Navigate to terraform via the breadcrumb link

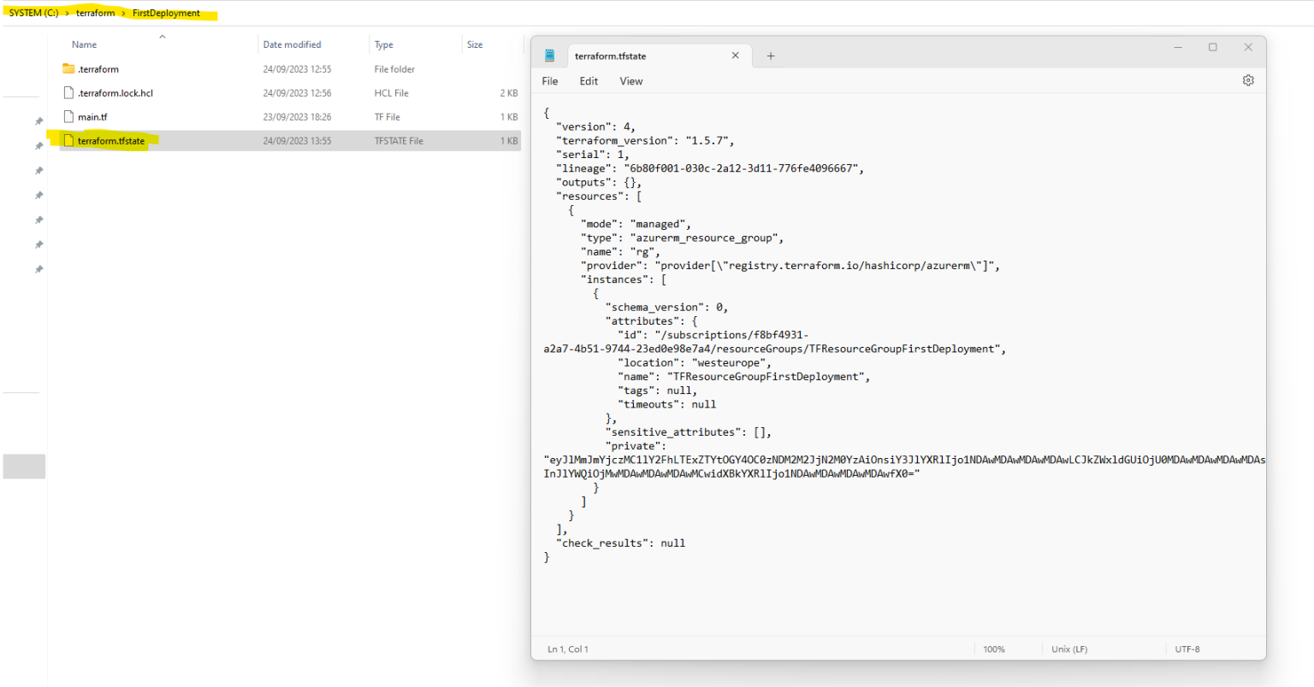95,12
